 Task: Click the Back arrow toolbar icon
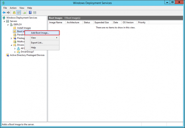point(4,13)
